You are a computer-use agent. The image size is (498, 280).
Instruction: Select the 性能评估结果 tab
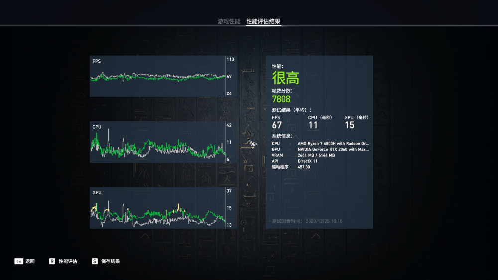(263, 21)
